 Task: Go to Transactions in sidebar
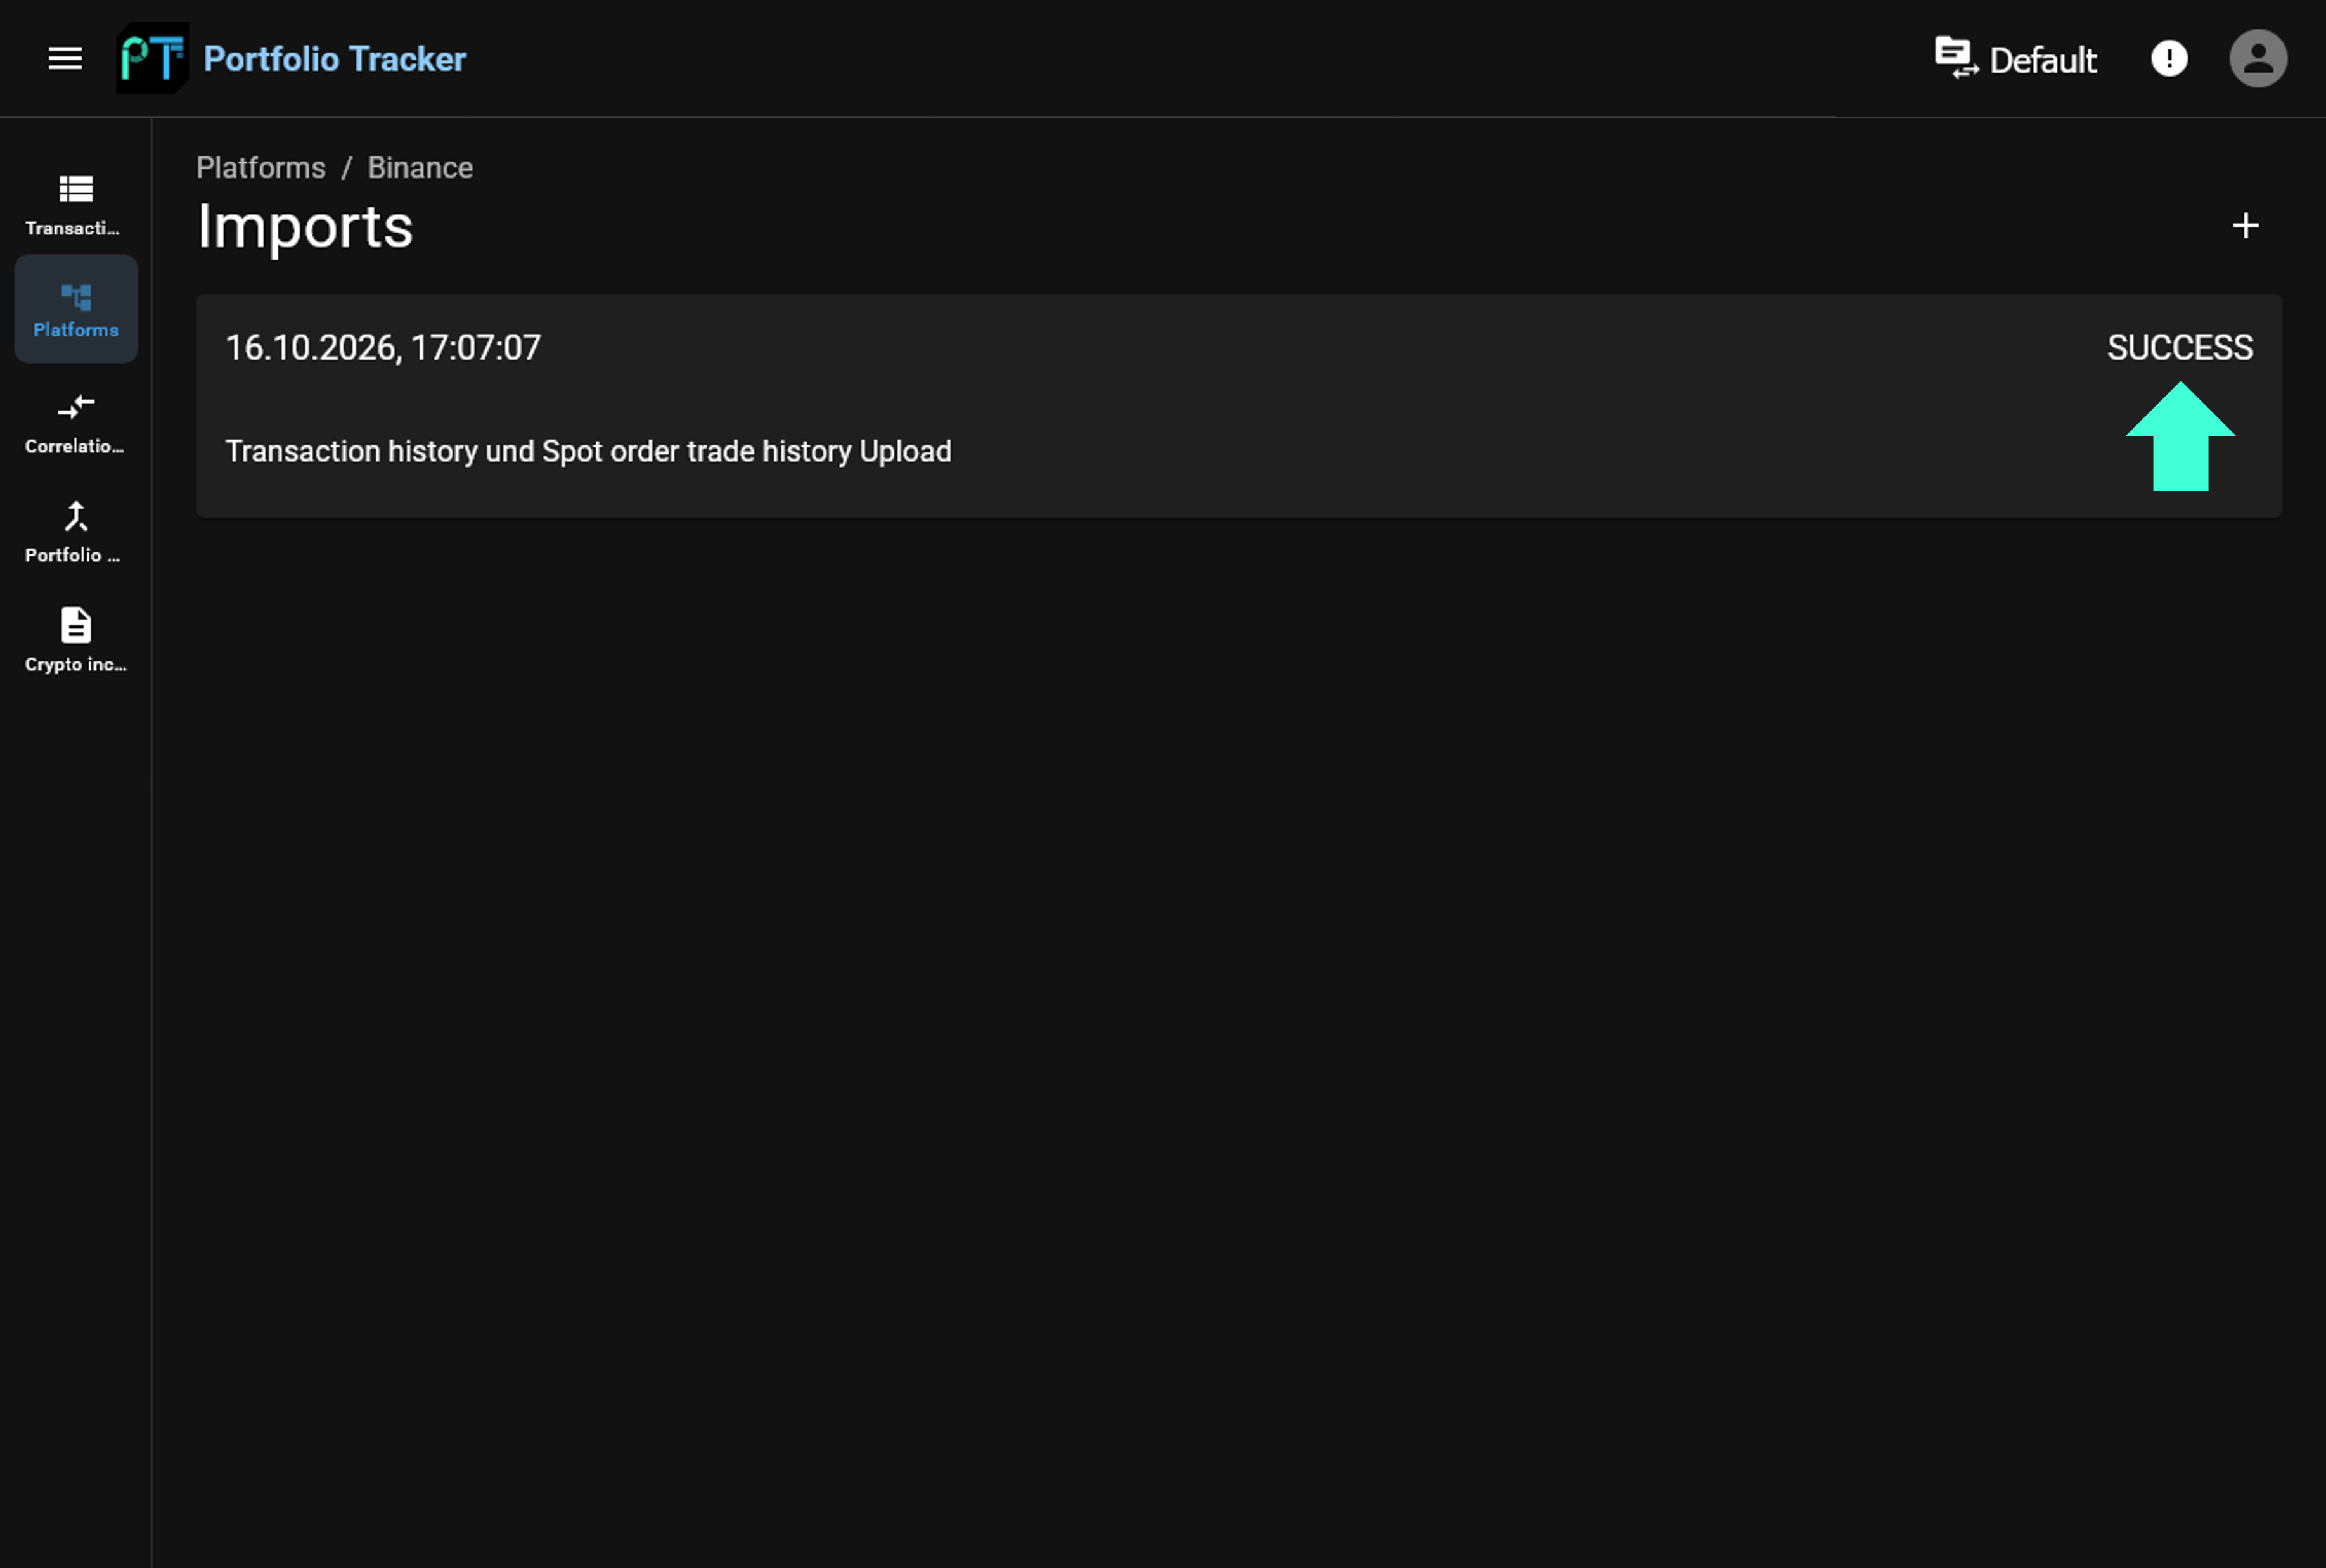(x=76, y=205)
